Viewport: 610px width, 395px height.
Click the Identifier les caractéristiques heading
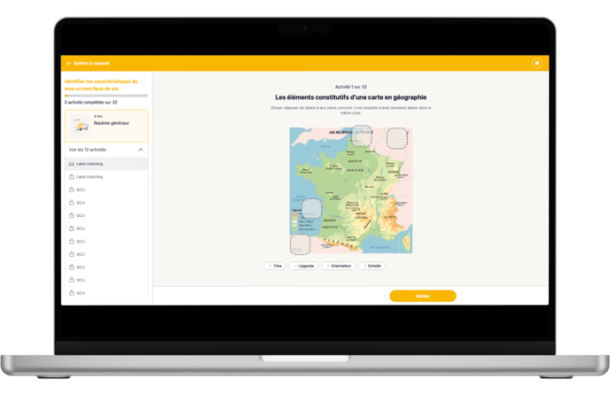pyautogui.click(x=101, y=85)
